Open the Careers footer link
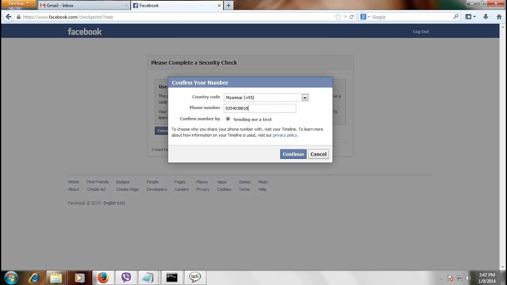Image resolution: width=507 pixels, height=285 pixels. coord(182,190)
